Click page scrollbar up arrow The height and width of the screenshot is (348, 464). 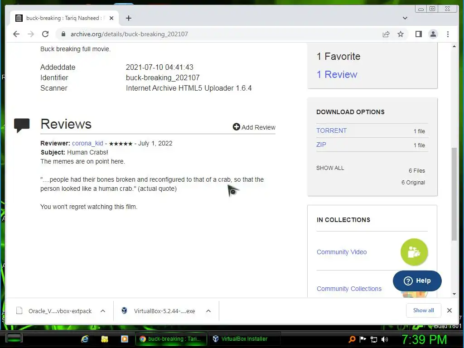[454, 47]
